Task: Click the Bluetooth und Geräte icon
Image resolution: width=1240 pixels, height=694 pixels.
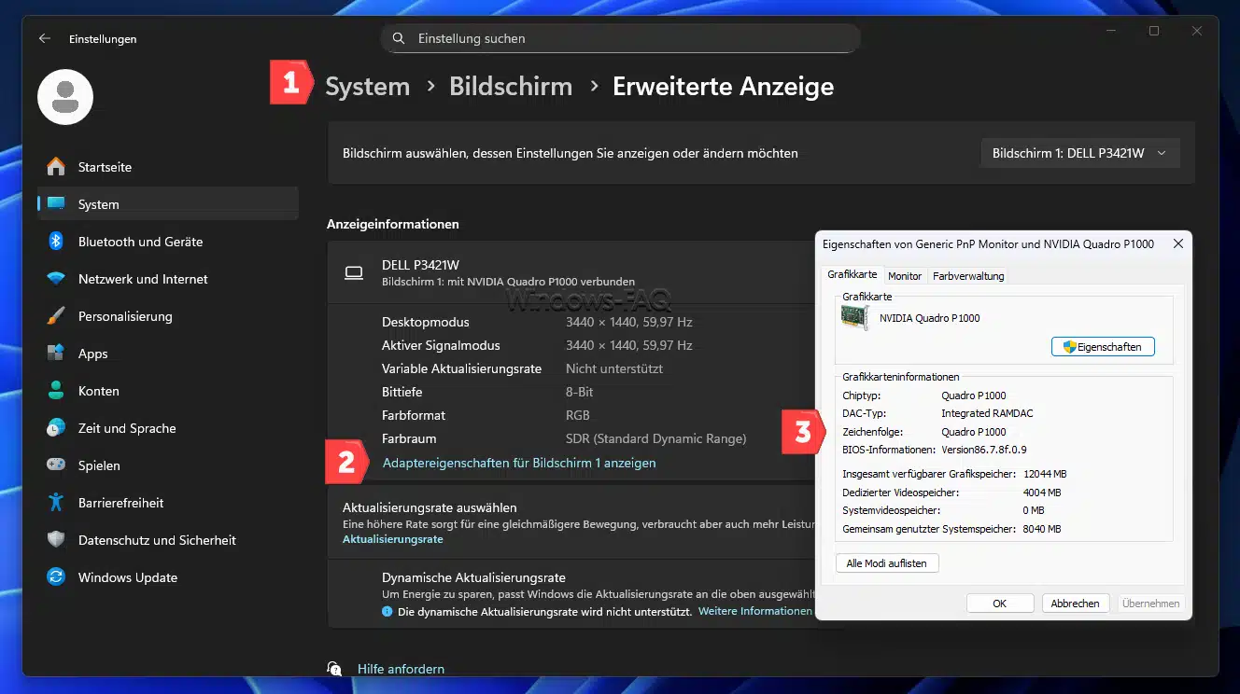Action: pyautogui.click(x=56, y=242)
